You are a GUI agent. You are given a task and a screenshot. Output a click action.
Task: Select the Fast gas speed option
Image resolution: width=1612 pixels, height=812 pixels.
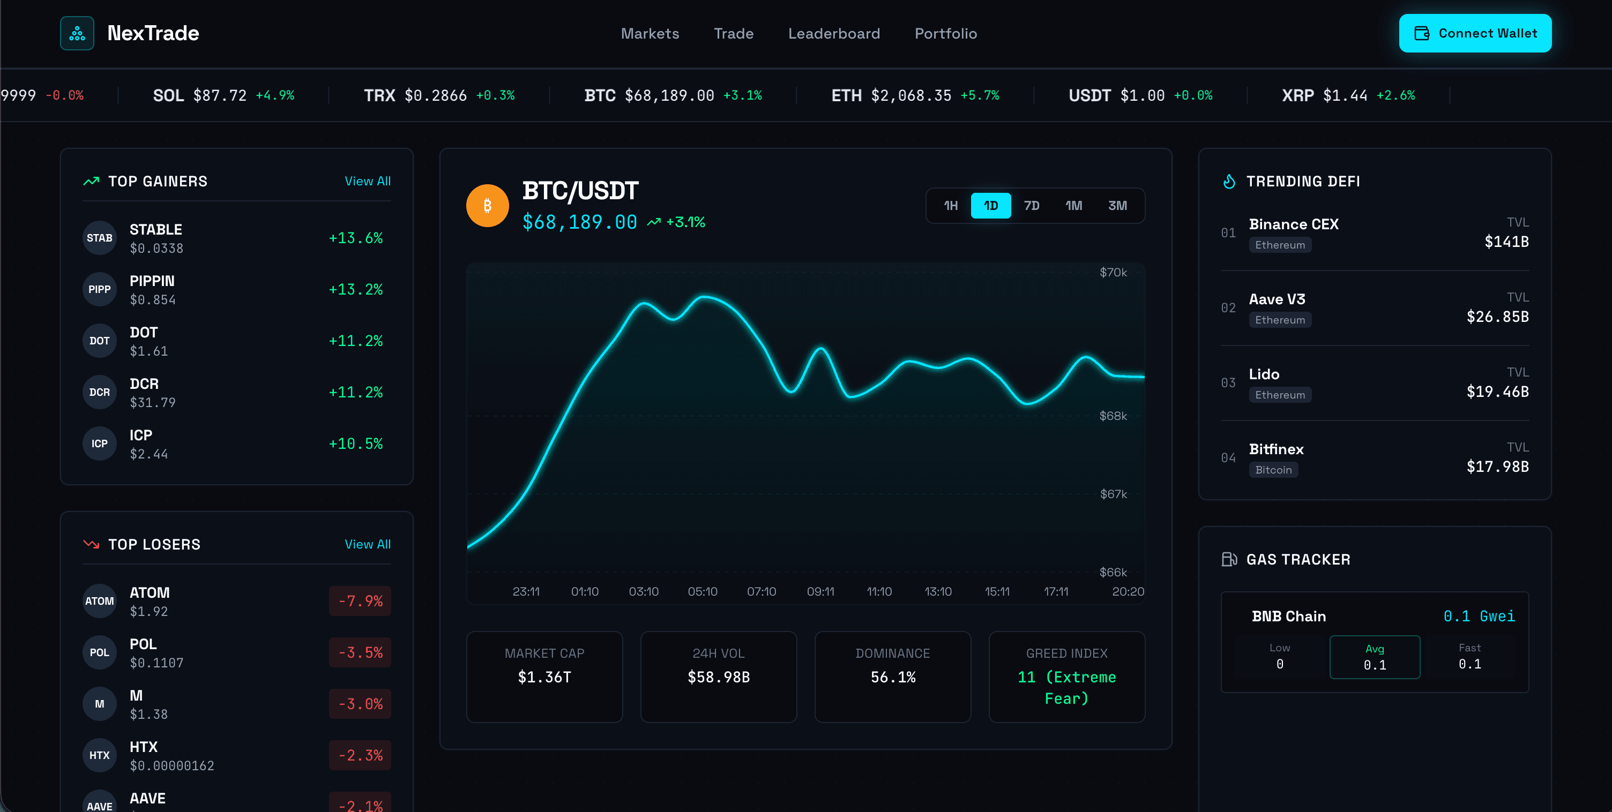point(1469,656)
